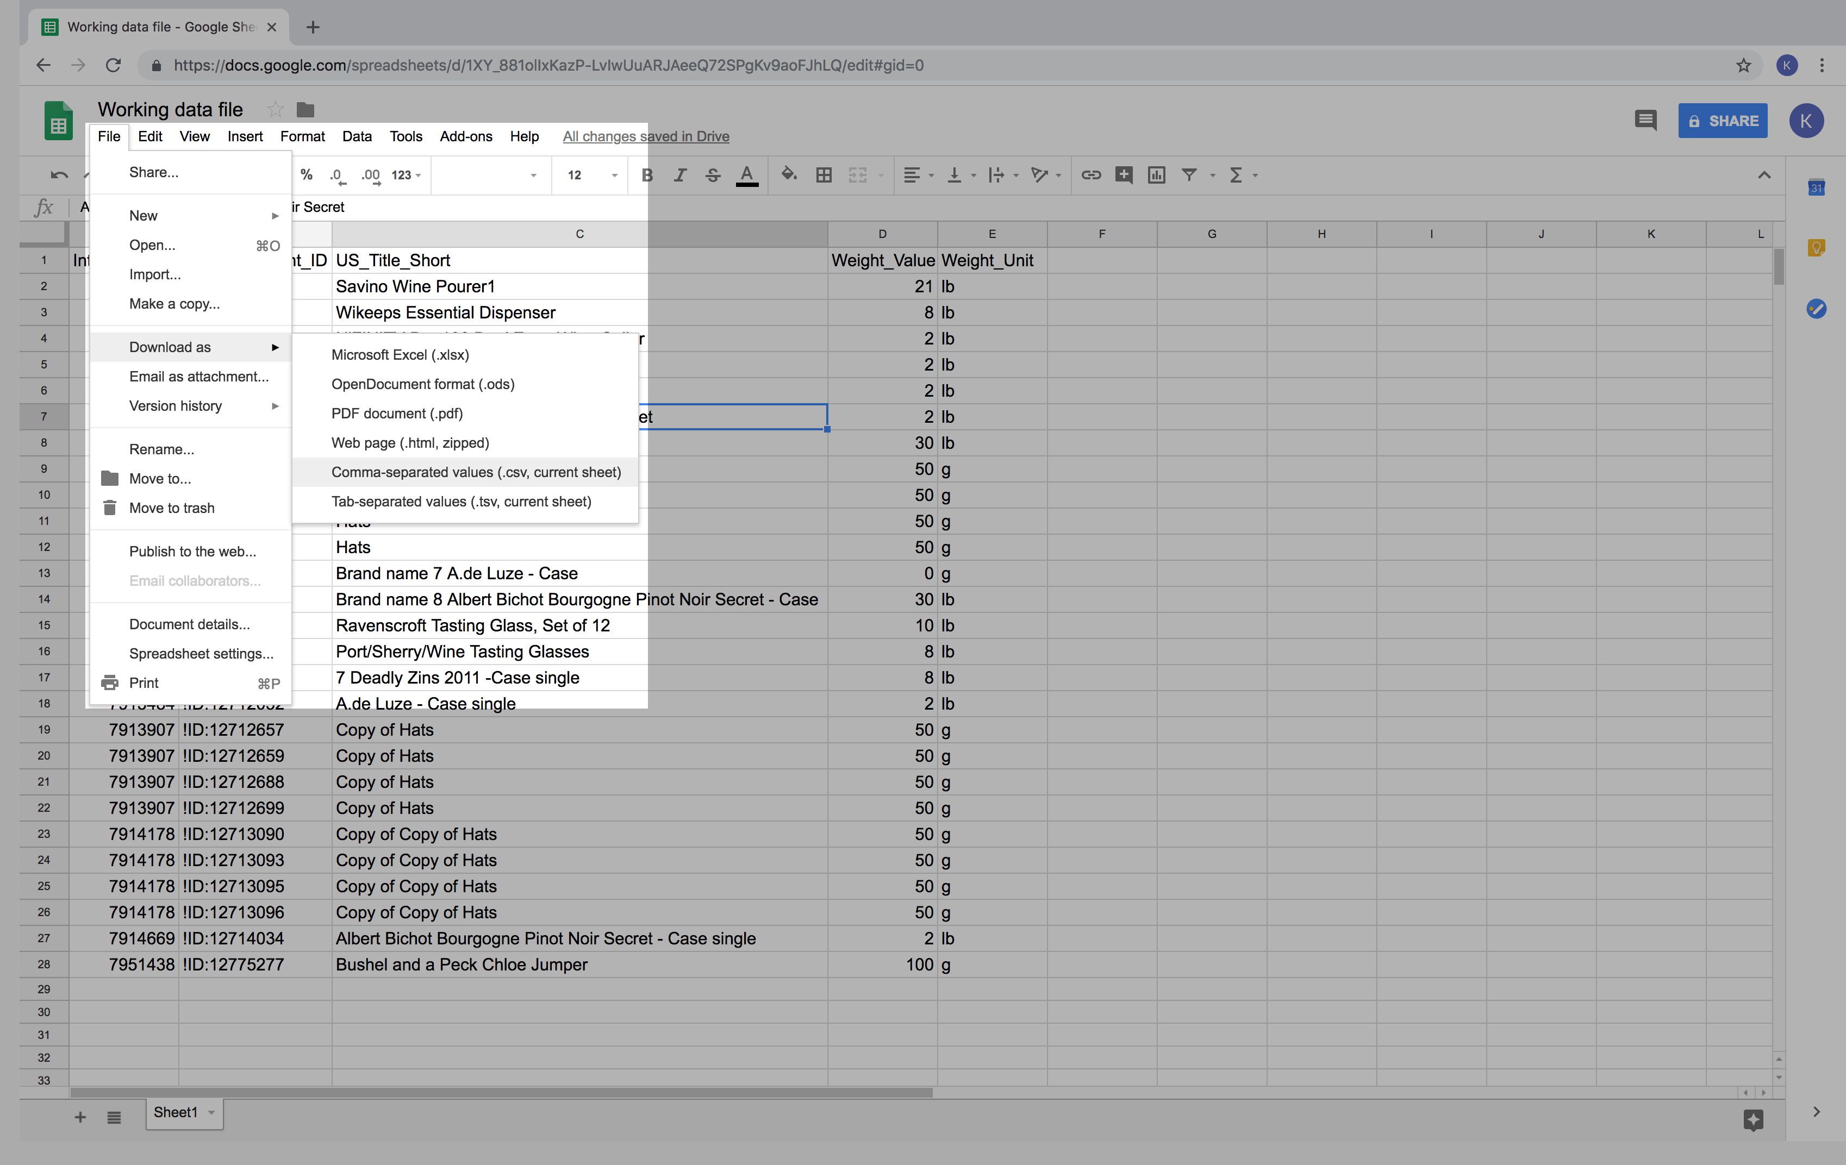Open the comments history icon
The height and width of the screenshot is (1165, 1846).
pos(1645,120)
